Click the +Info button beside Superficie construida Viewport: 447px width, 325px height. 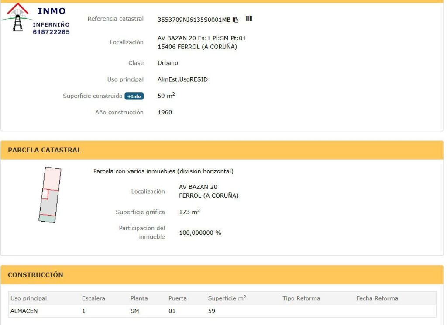point(134,96)
